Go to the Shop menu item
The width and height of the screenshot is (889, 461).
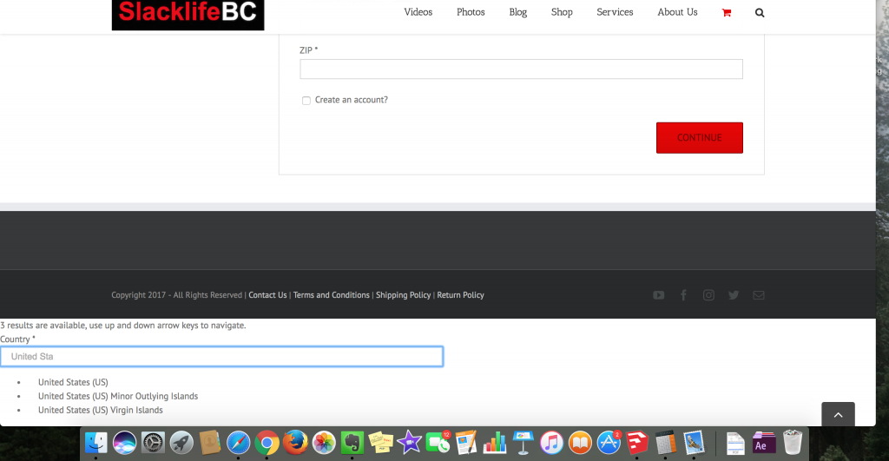[562, 12]
